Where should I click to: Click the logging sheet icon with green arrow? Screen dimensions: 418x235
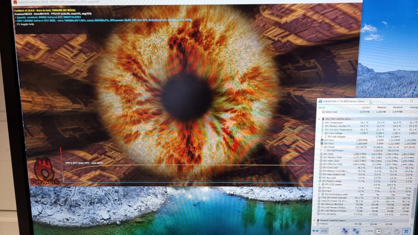[388, 231]
